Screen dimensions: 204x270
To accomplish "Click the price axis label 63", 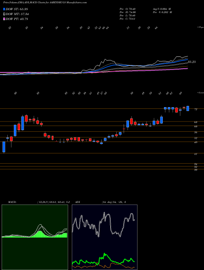I will click(x=195, y=122).
